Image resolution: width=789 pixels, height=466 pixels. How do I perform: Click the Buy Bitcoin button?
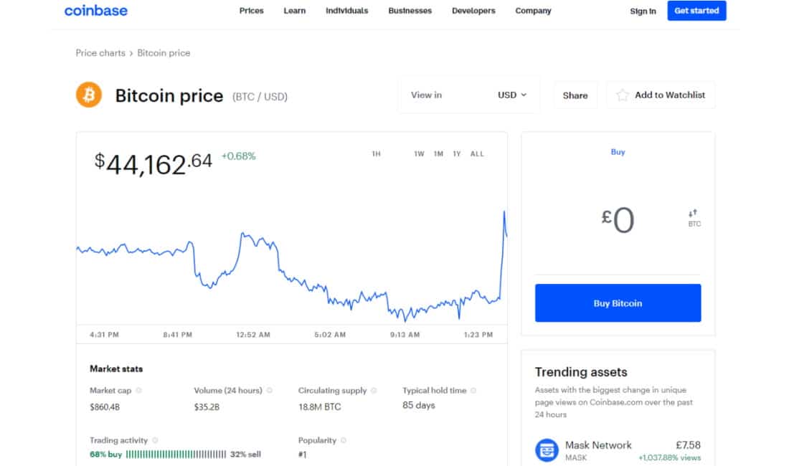pos(618,303)
